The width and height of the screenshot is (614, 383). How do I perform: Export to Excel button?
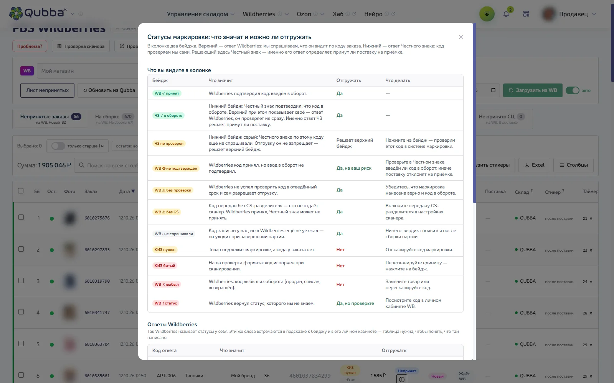[534, 165]
